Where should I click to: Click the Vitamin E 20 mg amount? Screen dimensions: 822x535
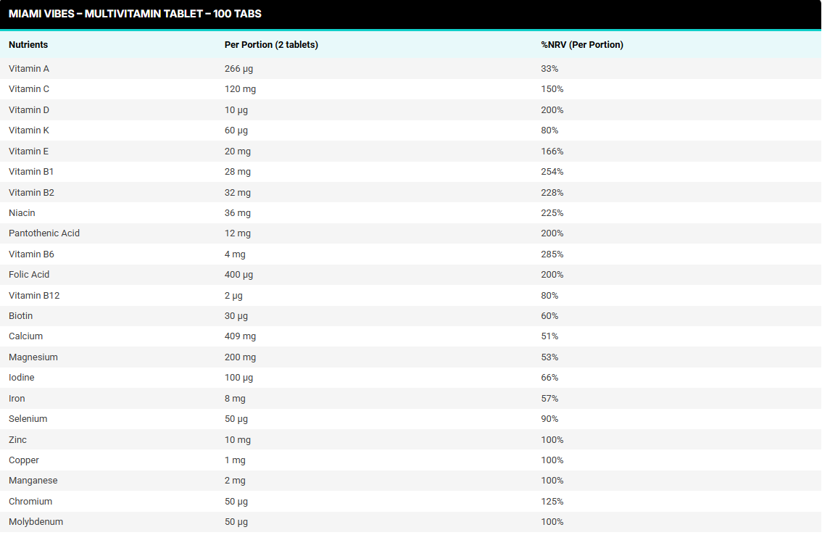pyautogui.click(x=238, y=152)
